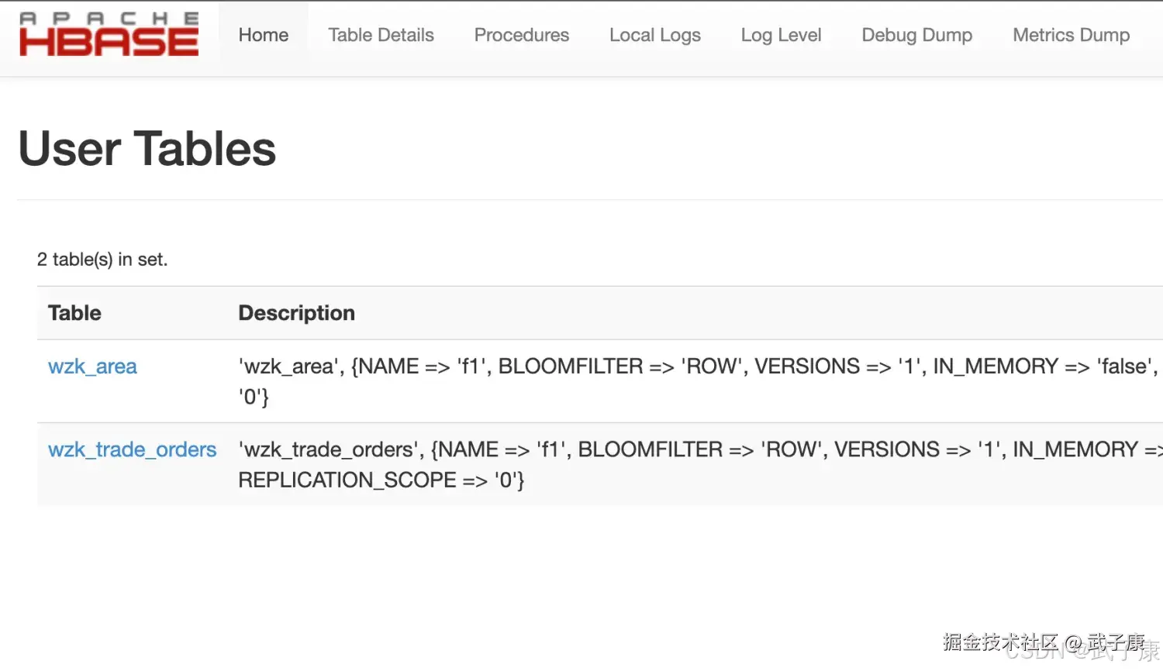Open the wzk_area table link
This screenshot has width=1163, height=671.
click(x=92, y=366)
